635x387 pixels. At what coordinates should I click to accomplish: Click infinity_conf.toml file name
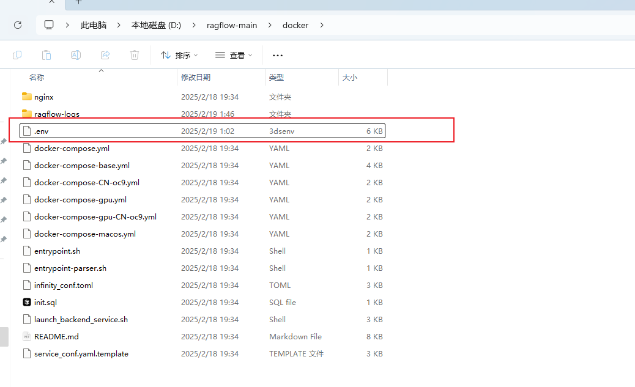[x=64, y=285]
